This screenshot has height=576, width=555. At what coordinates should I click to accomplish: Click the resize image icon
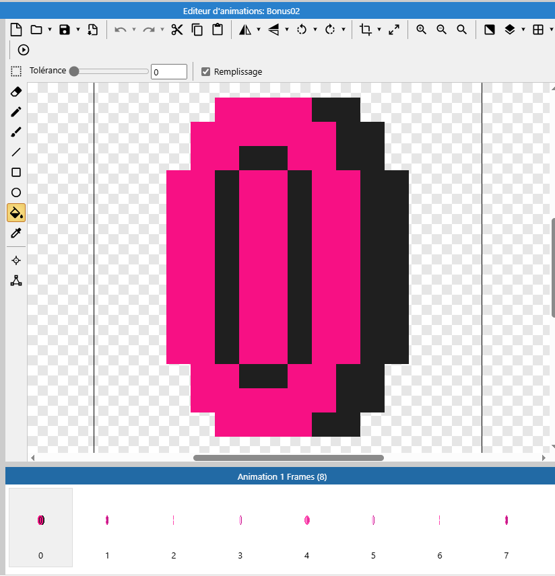click(394, 30)
